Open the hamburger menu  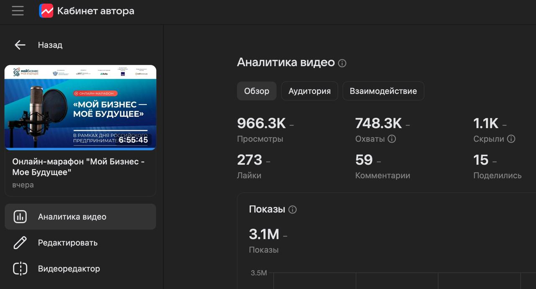tap(18, 11)
